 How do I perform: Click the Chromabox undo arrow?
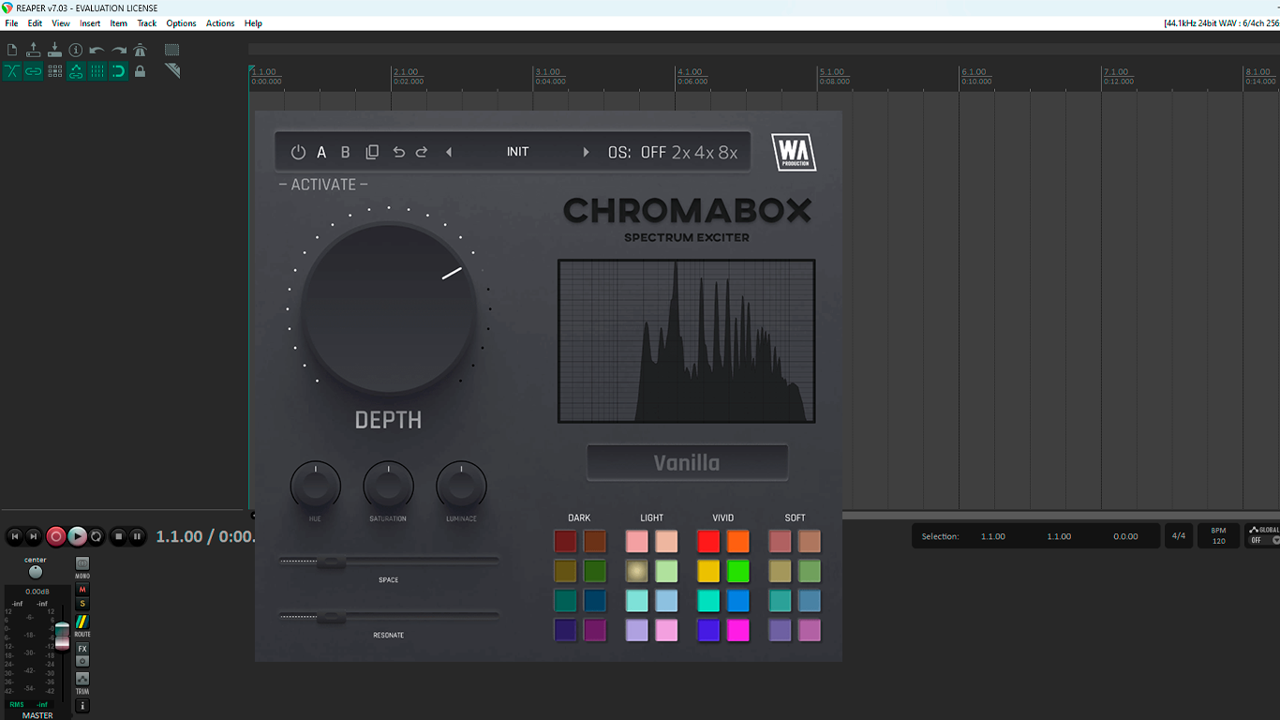pyautogui.click(x=399, y=152)
